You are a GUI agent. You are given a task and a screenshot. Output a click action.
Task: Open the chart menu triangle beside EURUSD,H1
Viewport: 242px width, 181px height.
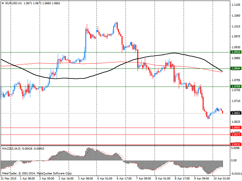point(3,3)
